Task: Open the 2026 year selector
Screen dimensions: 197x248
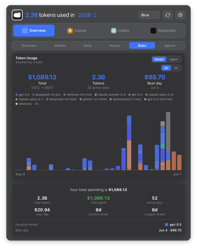Action: 87,15
